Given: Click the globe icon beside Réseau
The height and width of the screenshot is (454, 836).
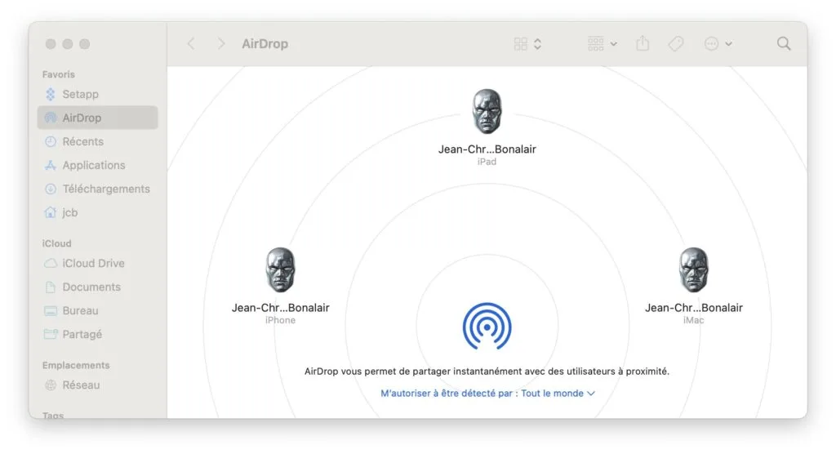Looking at the screenshot, I should click(x=50, y=385).
